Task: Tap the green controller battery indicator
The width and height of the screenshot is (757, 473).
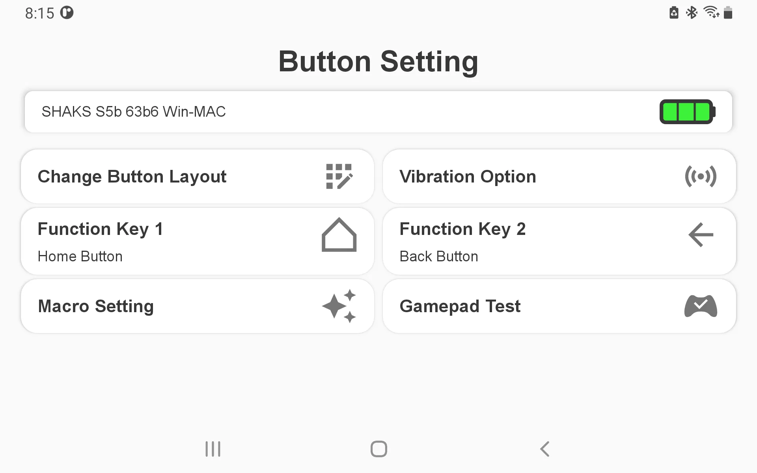Action: pyautogui.click(x=687, y=112)
